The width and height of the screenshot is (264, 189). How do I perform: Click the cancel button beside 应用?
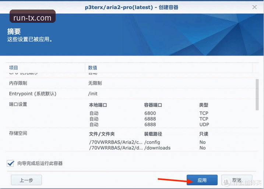[x=237, y=180]
